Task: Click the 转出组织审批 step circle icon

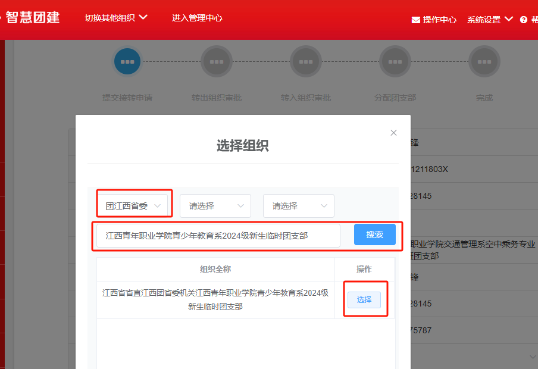Action: pyautogui.click(x=217, y=61)
